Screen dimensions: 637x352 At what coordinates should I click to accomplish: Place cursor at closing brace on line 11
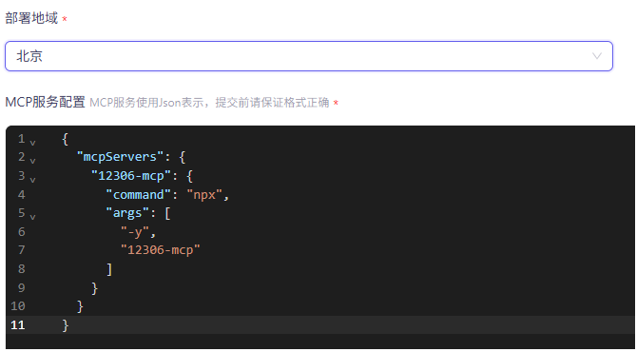tap(66, 325)
